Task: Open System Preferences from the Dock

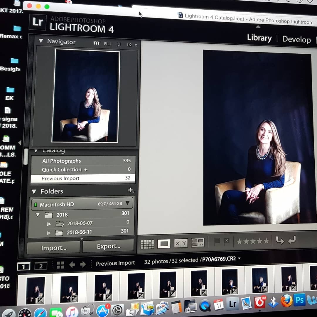Action: tap(117, 311)
